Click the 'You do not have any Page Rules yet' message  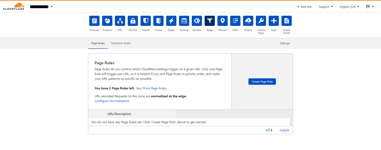click(149, 122)
